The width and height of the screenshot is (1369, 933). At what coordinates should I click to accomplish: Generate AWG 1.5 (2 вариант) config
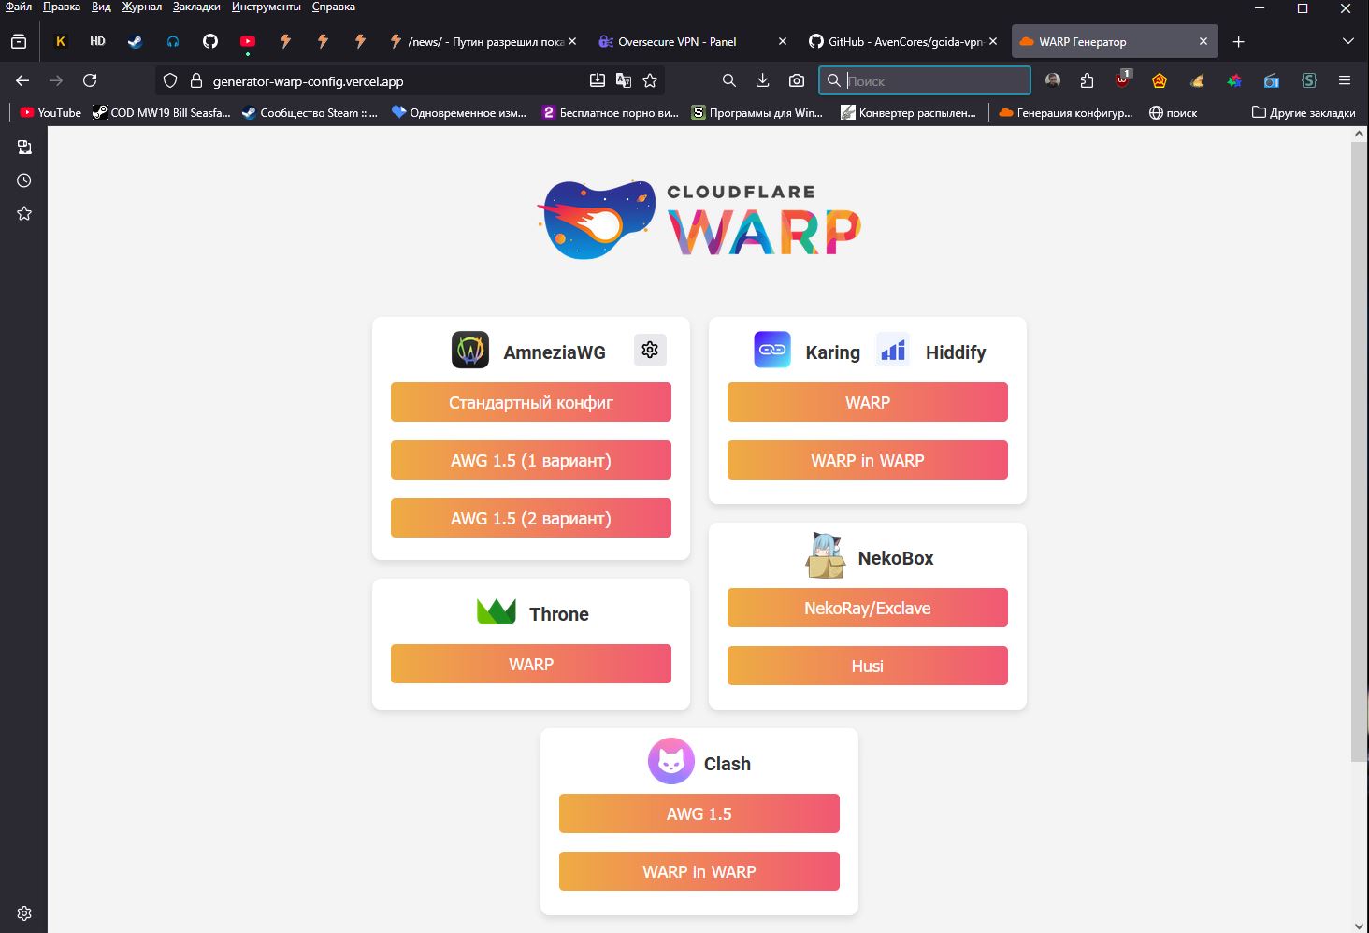[x=531, y=518]
